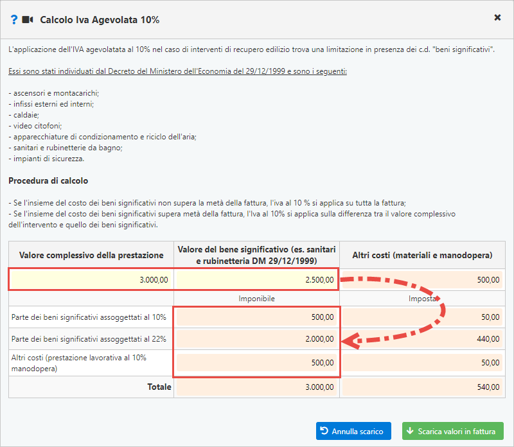Click '- apparecchiature di condizionamento' list line
514x447 pixels.
point(103,137)
